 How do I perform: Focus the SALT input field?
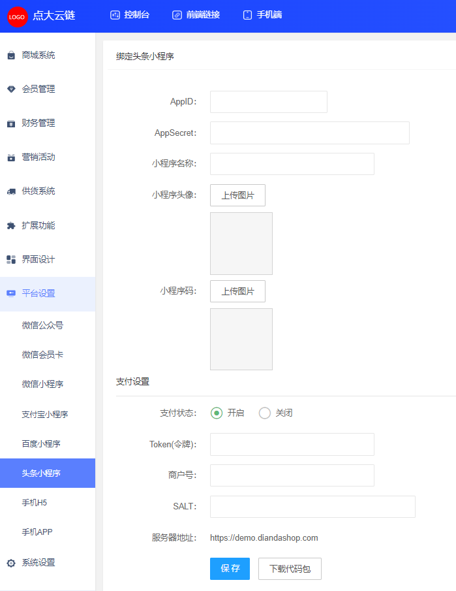pos(312,507)
